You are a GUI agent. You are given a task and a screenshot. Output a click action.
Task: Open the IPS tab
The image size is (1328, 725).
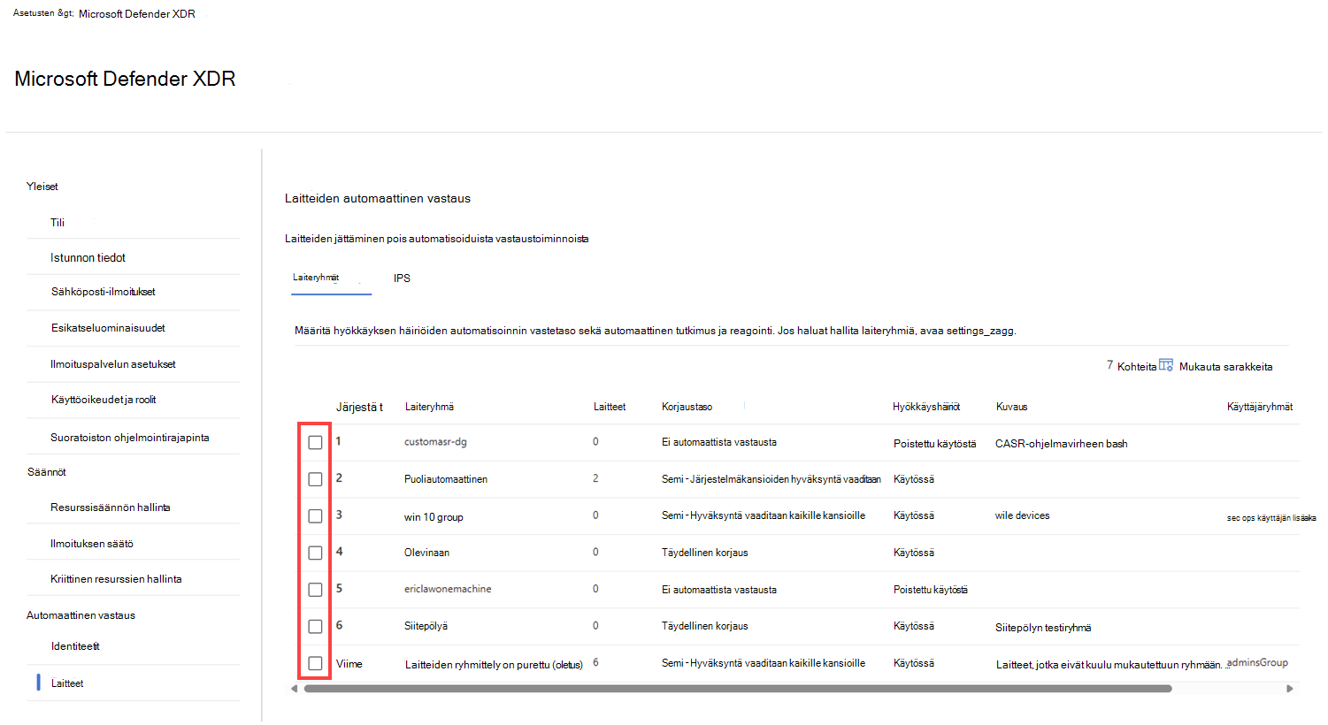[x=402, y=279]
